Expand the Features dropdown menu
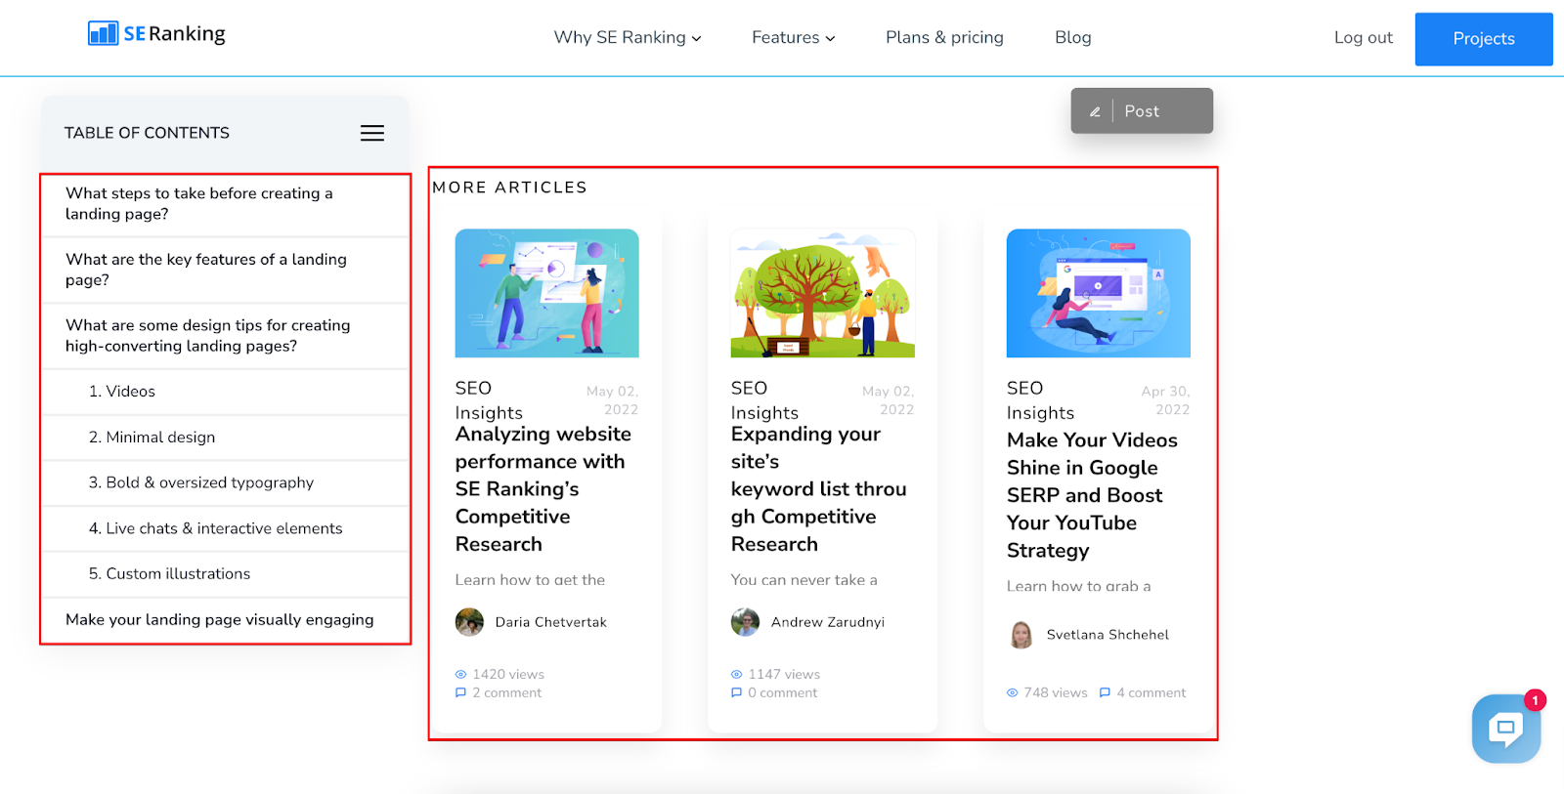The image size is (1564, 794). click(794, 38)
